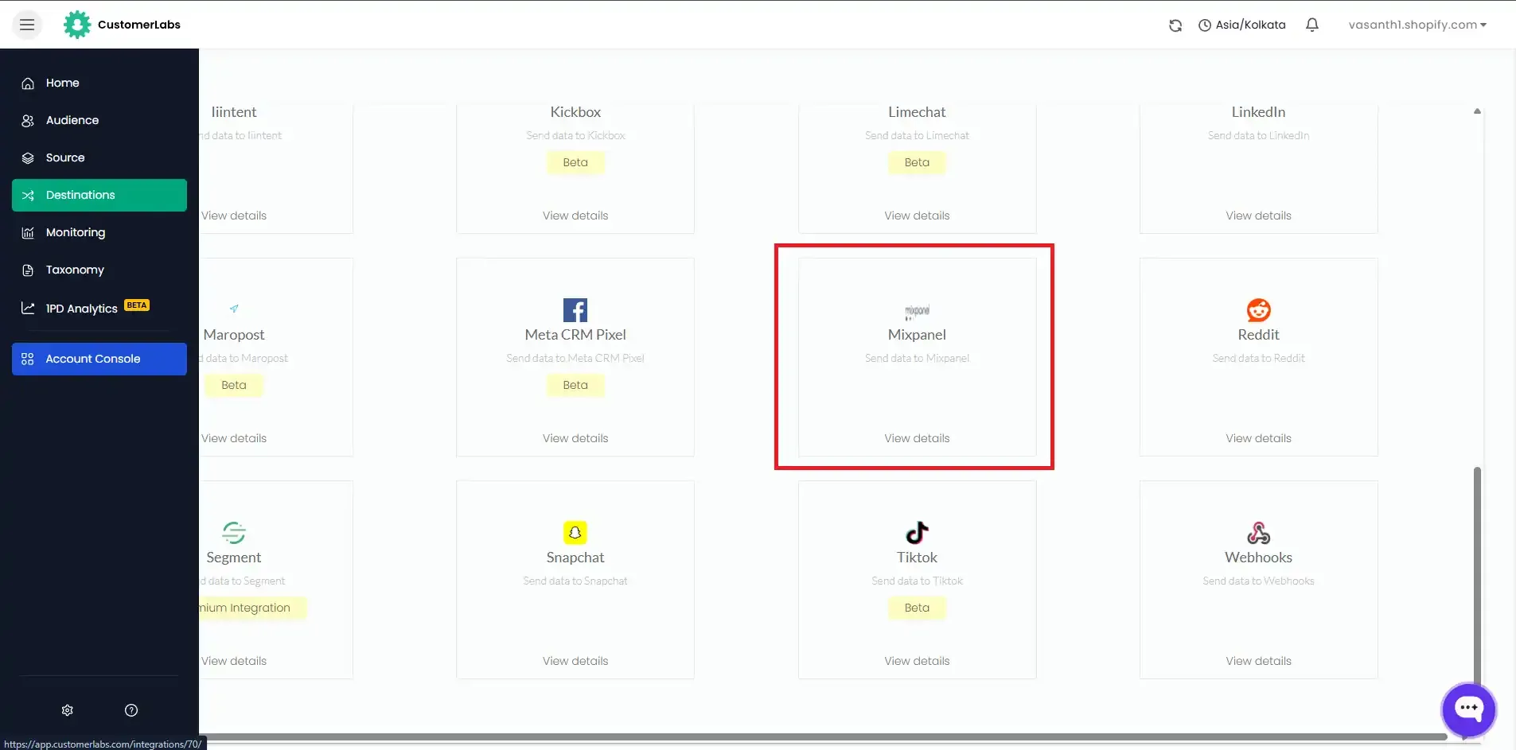Click the Home icon in sidebar
The height and width of the screenshot is (750, 1516).
tap(28, 83)
